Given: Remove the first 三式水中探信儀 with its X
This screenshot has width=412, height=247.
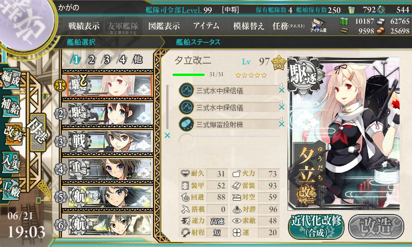Looking at the screenshot, I should pyautogui.click(x=282, y=90).
